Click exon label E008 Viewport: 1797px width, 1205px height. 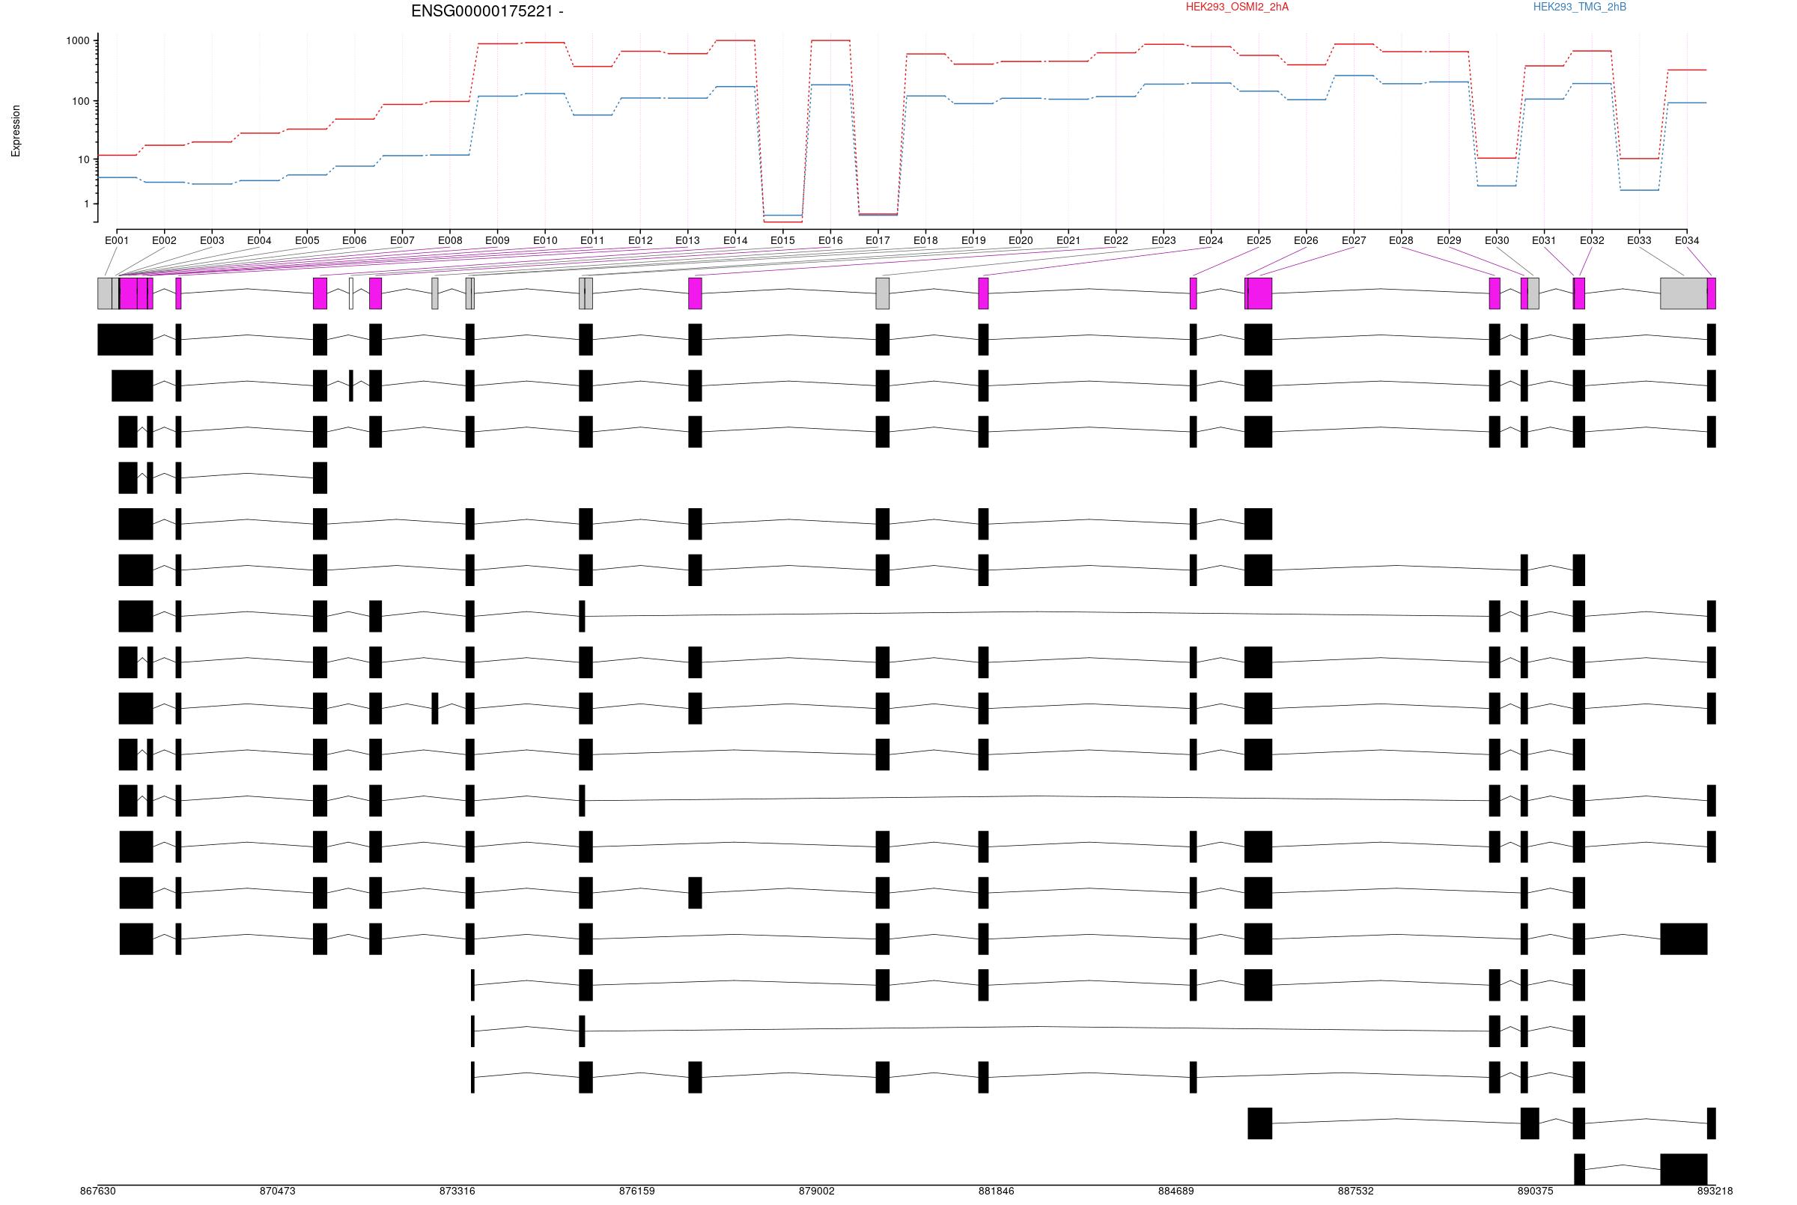coord(450,240)
